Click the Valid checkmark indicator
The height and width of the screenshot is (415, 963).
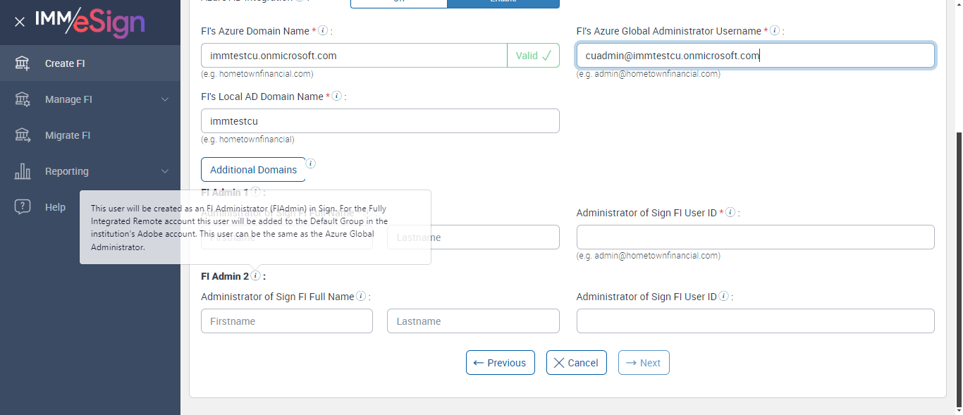click(533, 56)
